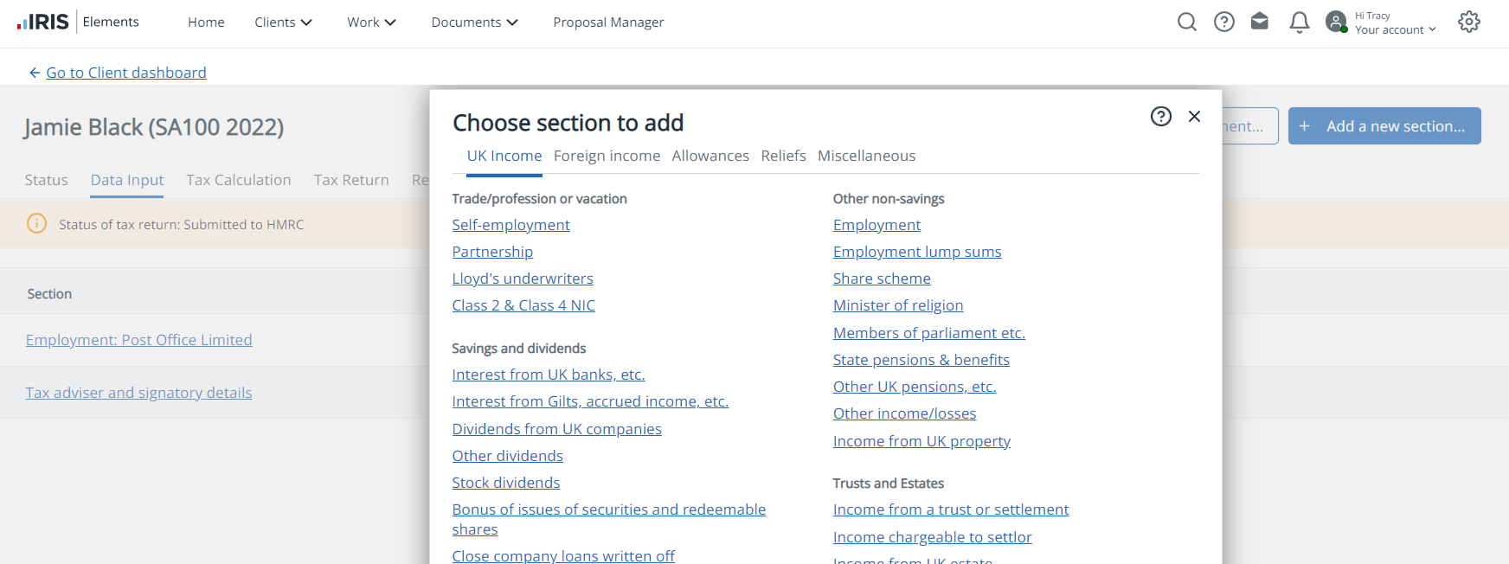Click Add a new section button
Viewport: 1509px width, 564px height.
click(x=1384, y=126)
